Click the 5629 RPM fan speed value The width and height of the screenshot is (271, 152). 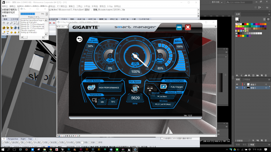click(135, 98)
